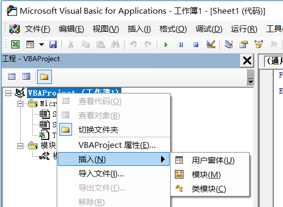This screenshot has height=207, width=283.
Task: Open the Object Browser toolbar icon
Action: 259,44
